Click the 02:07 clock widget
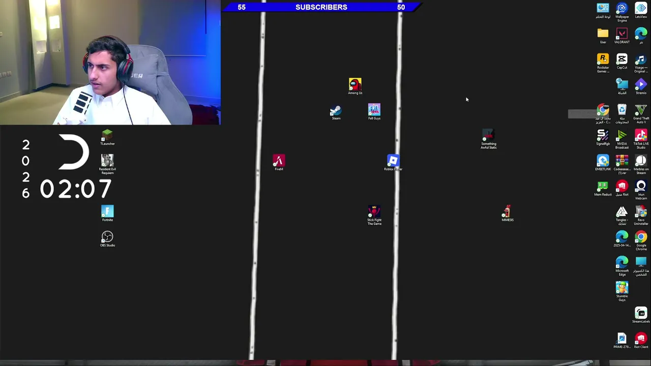The height and width of the screenshot is (366, 651). click(76, 189)
